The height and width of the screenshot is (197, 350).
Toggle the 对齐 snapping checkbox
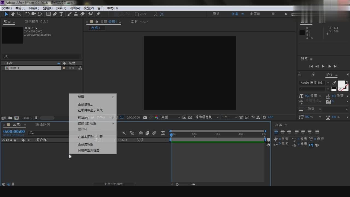click(137, 14)
